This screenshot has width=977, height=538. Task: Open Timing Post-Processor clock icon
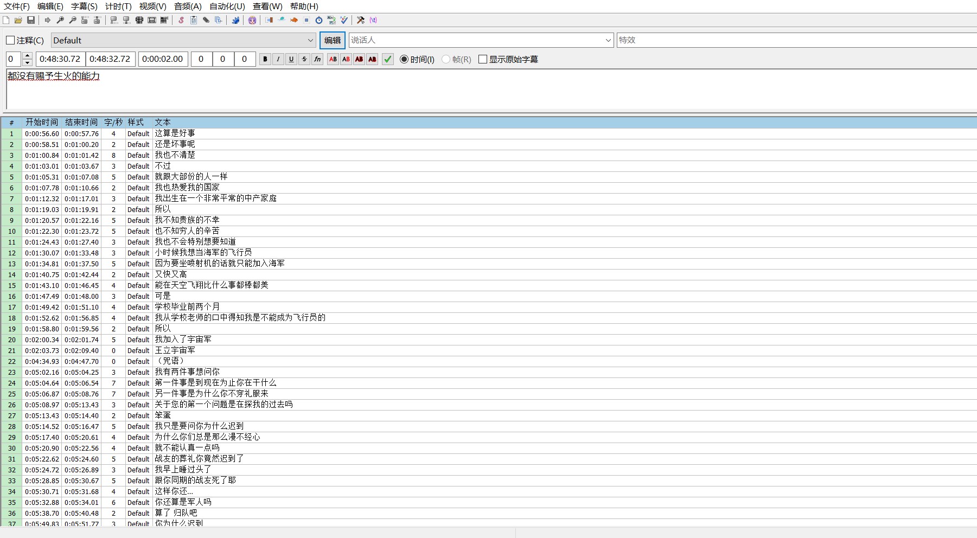pyautogui.click(x=319, y=20)
